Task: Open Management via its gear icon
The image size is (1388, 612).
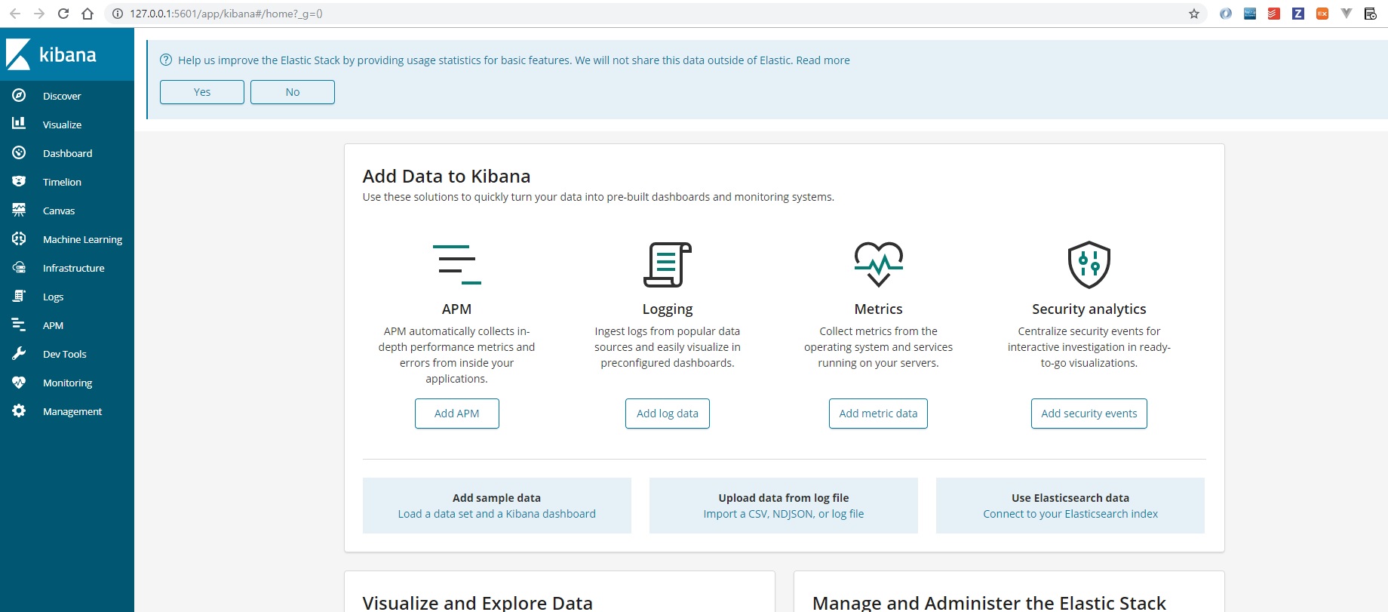Action: click(x=19, y=411)
